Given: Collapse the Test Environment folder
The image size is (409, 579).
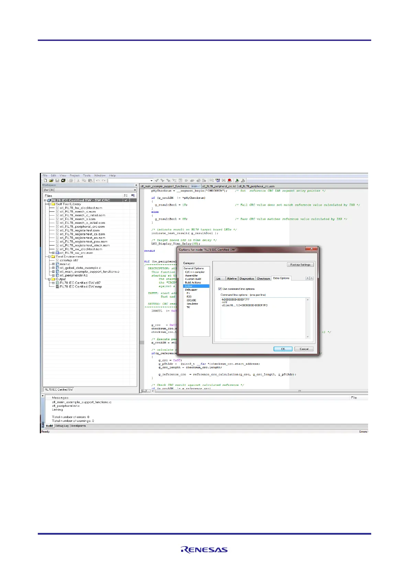Looking at the screenshot, I should click(49, 256).
